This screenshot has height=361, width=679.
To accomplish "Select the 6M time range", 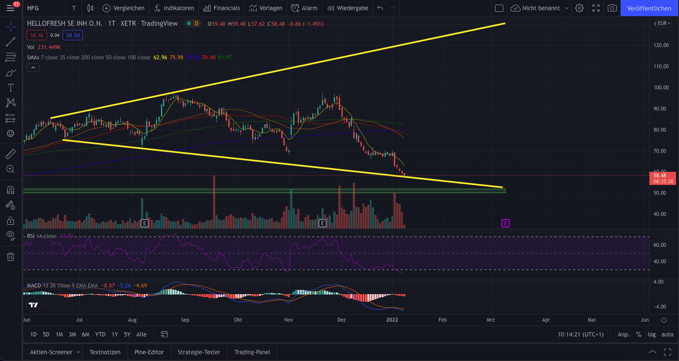I will [x=86, y=334].
